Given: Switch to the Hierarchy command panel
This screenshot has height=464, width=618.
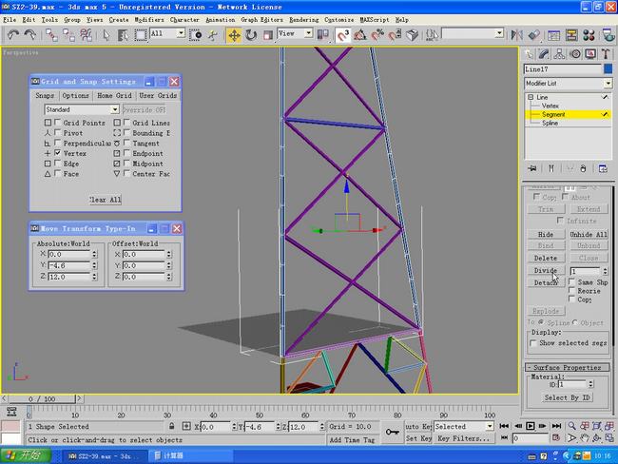Looking at the screenshot, I should click(x=559, y=54).
